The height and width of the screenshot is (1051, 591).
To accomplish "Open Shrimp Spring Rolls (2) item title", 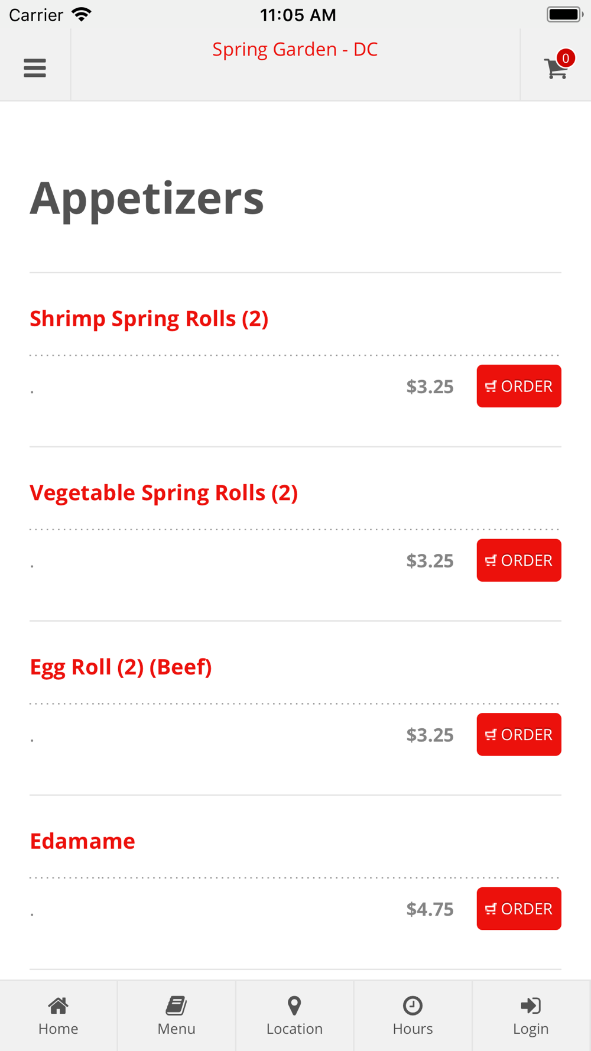I will click(149, 319).
